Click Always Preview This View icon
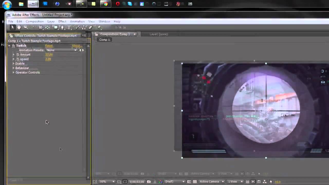The height and width of the screenshot is (185, 329). (95, 182)
